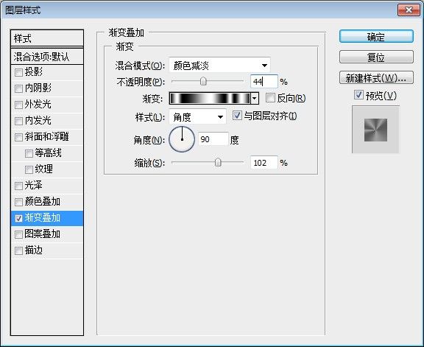Image resolution: width=424 pixels, height=347 pixels.
Task: Select the 渐变叠加 gradient overlay row
Action: pyautogui.click(x=47, y=218)
